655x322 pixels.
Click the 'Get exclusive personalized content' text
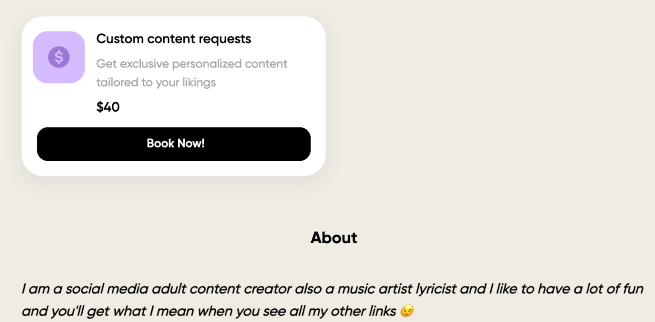tap(191, 64)
